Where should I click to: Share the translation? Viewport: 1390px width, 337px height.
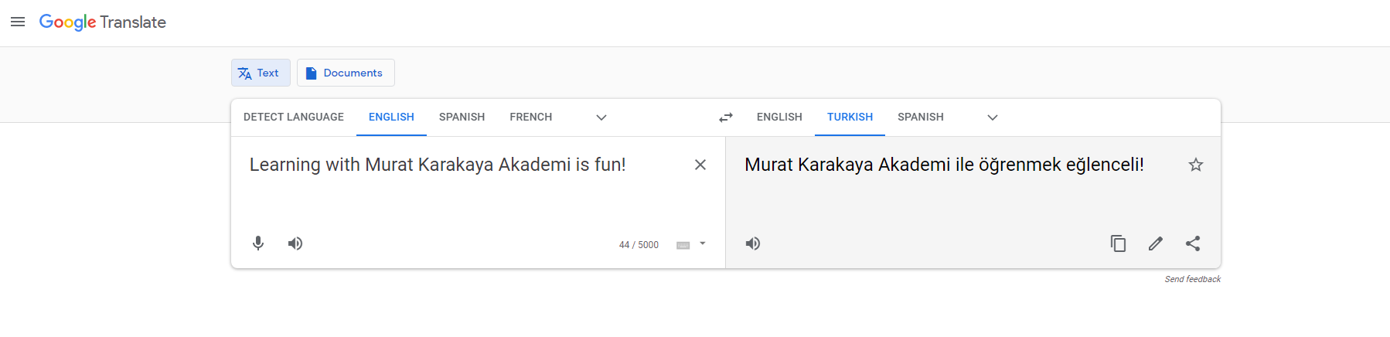coord(1193,243)
